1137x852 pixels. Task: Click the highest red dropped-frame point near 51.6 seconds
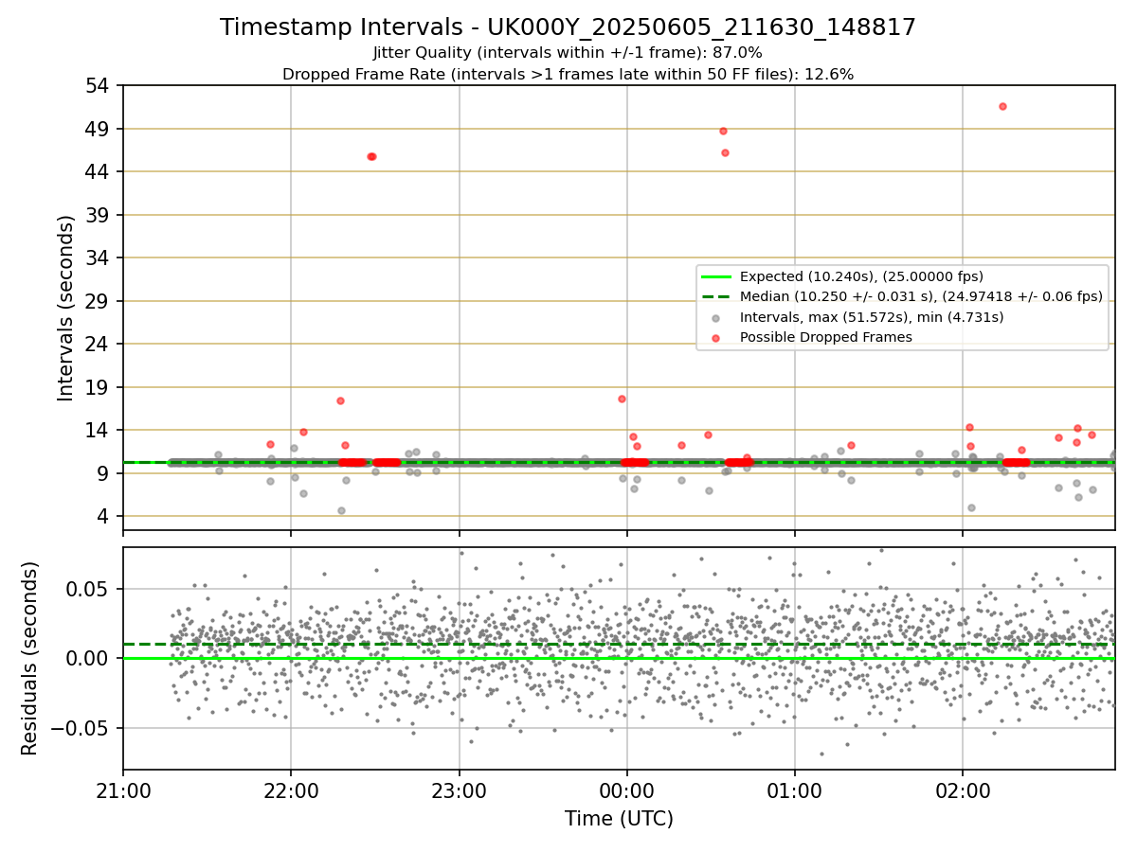click(1002, 106)
